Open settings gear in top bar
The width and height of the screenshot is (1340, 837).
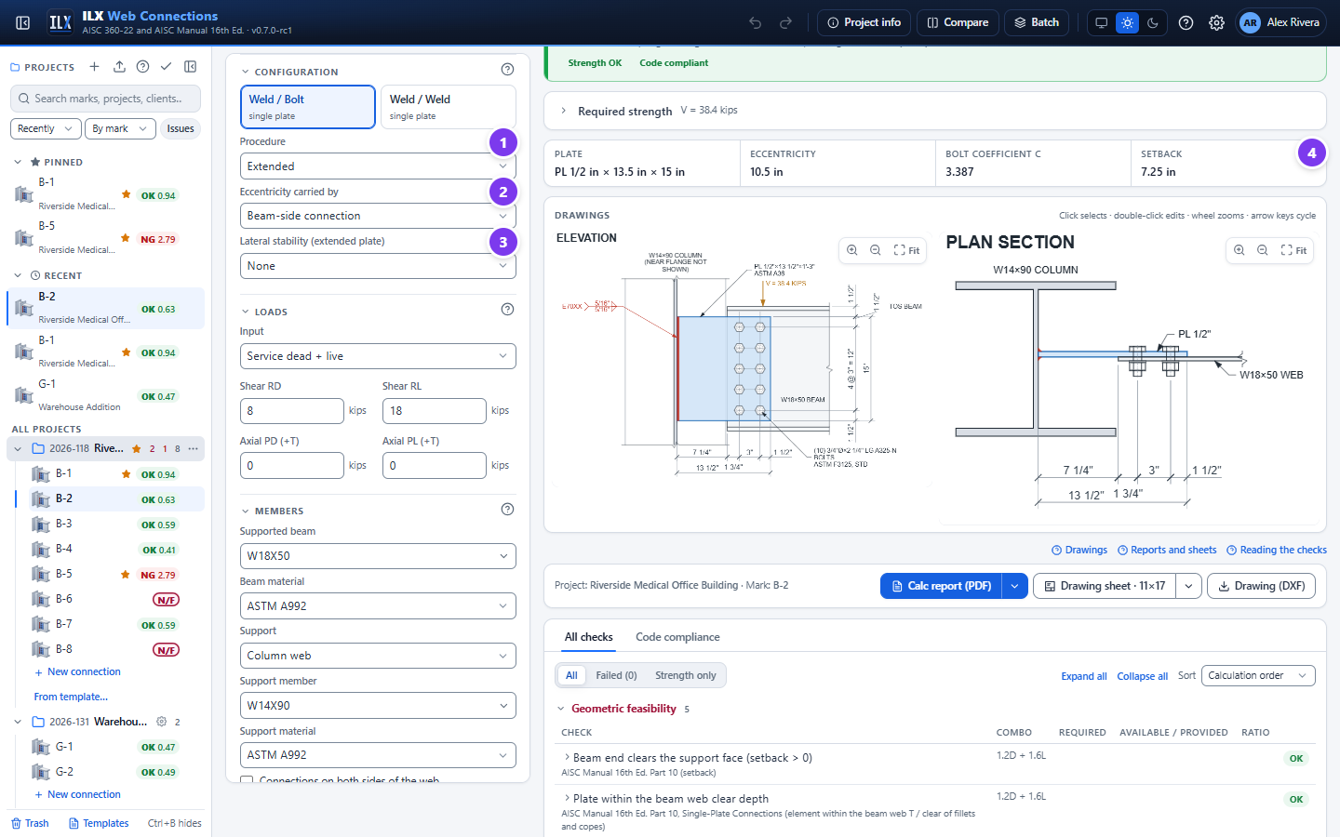[x=1216, y=22]
